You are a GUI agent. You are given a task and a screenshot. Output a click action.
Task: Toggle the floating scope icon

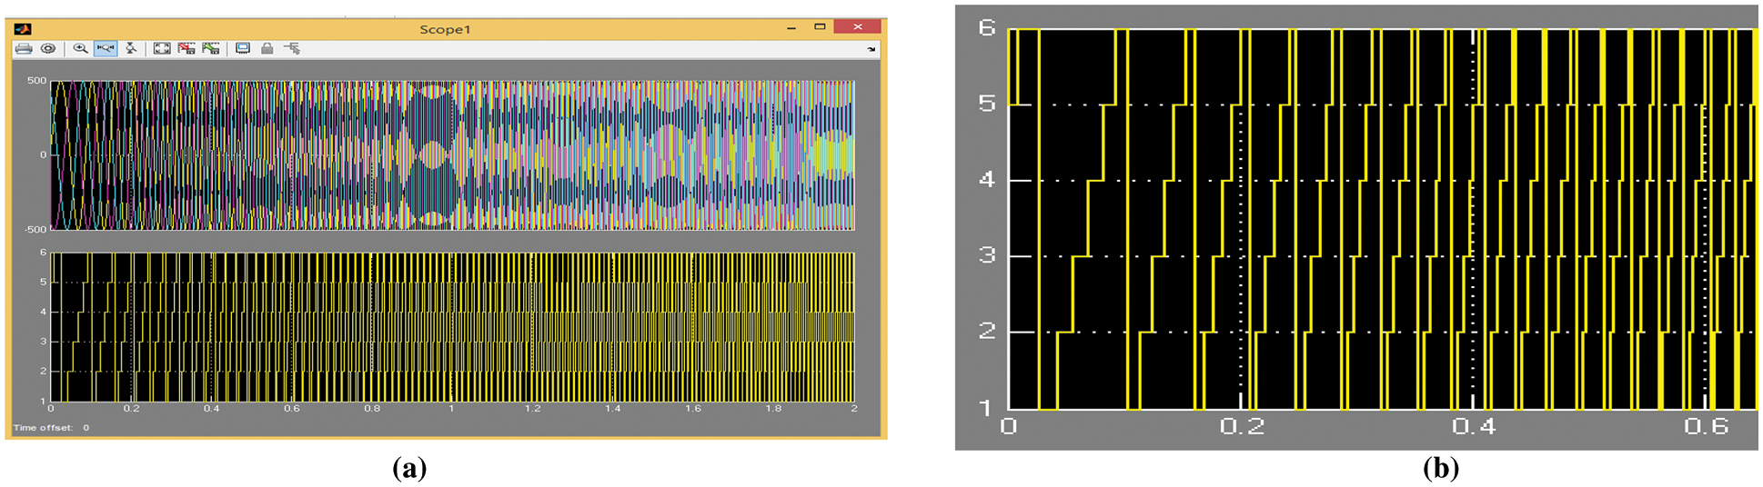[243, 49]
